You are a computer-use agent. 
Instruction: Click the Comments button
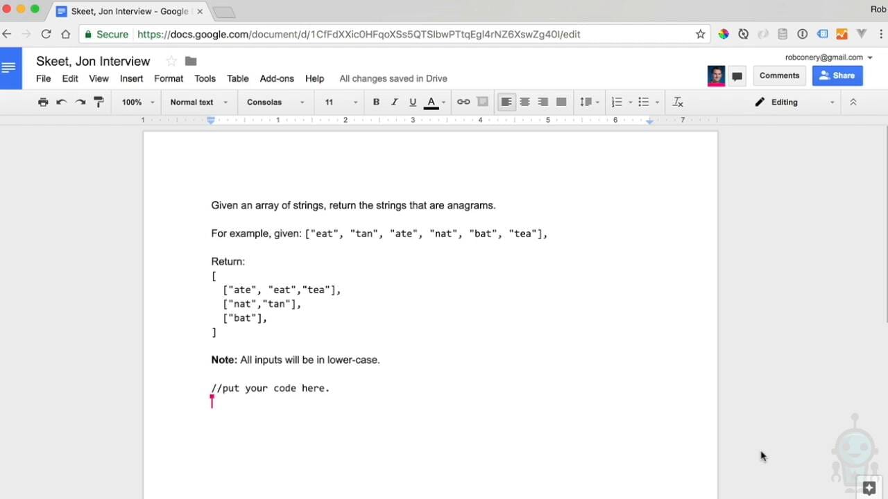click(779, 76)
